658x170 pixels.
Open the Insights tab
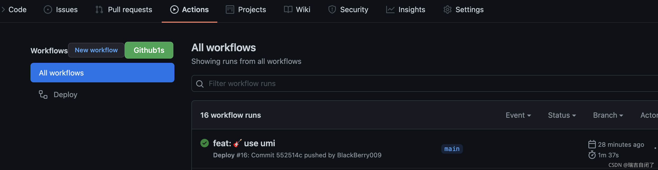tap(405, 10)
